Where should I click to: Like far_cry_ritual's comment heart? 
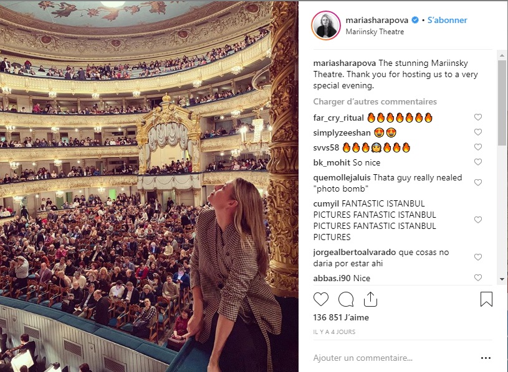pos(478,117)
